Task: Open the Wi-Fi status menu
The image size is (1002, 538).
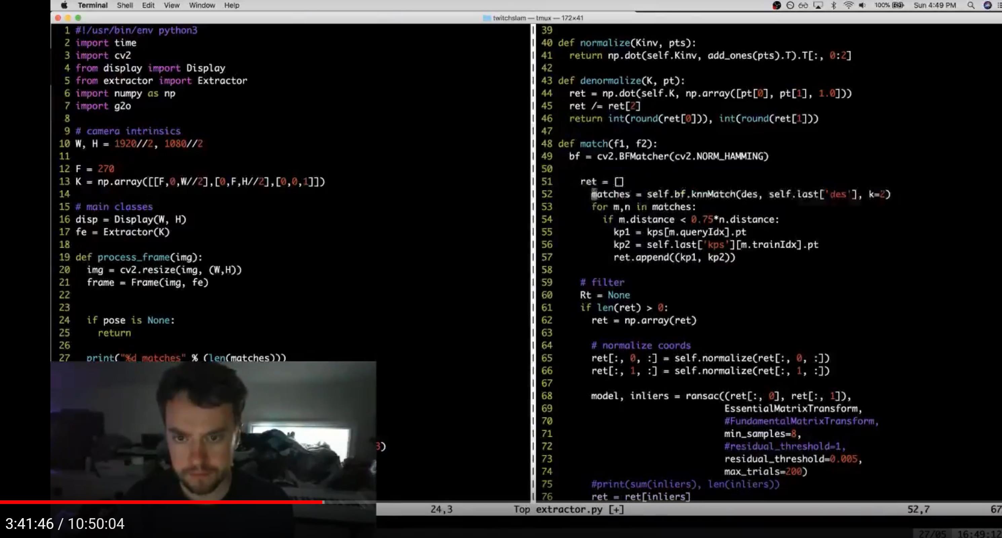Action: point(848,5)
